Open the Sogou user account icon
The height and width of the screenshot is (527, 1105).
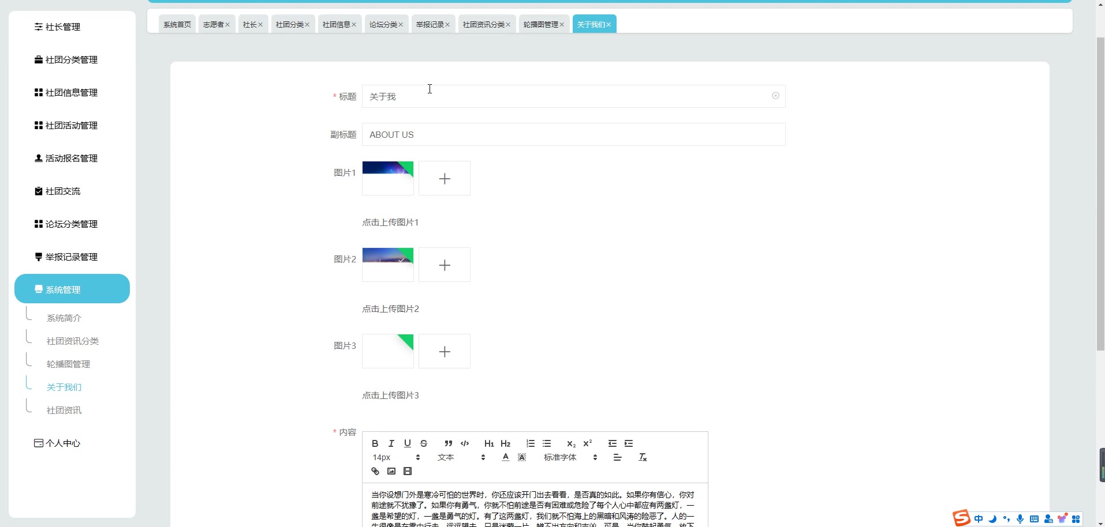(x=1048, y=519)
